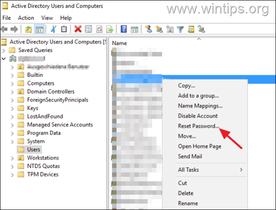
Task: Choose Add to a group...
Action: 198,96
